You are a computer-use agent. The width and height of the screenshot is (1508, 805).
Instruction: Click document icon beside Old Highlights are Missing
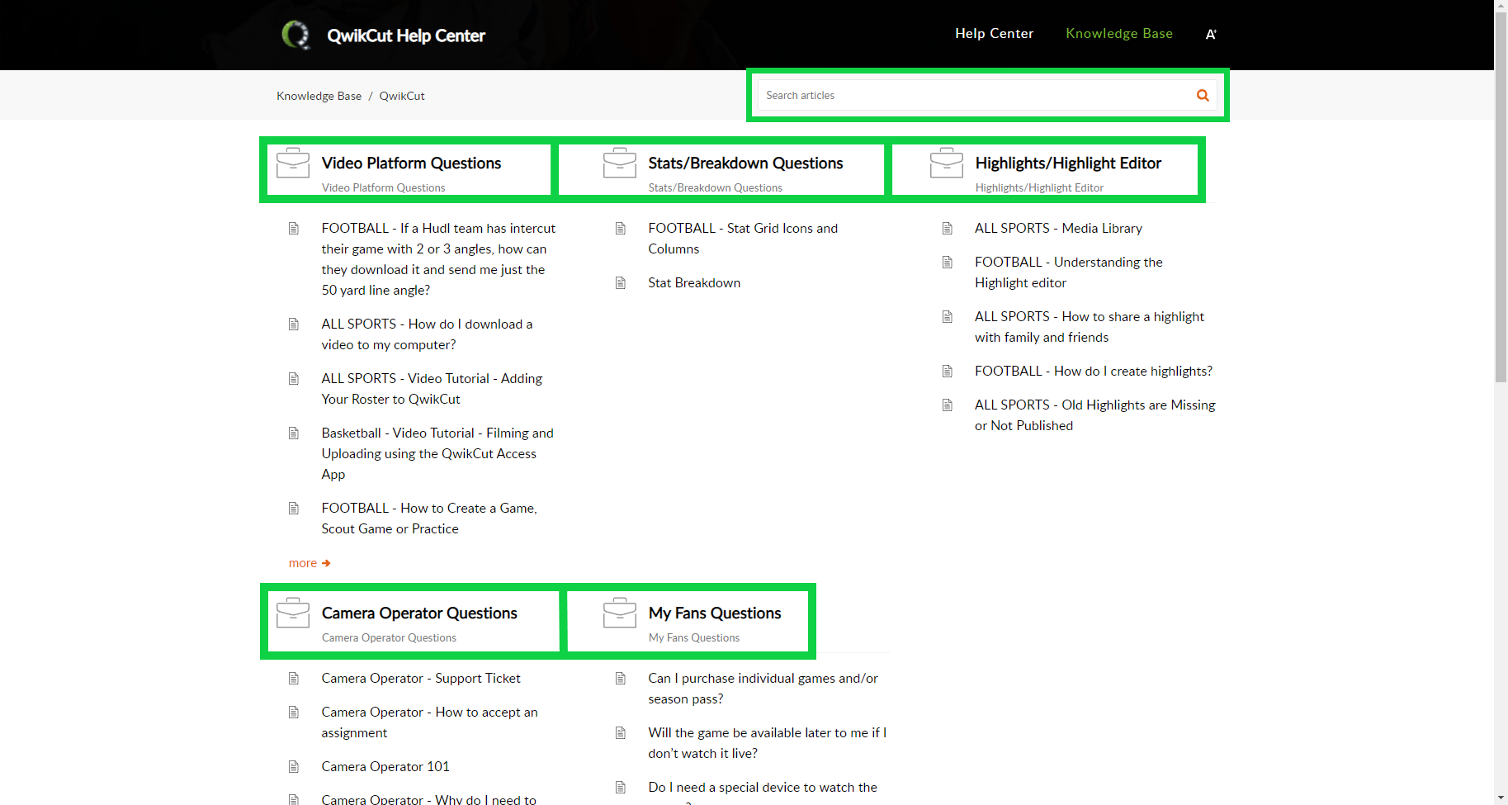(x=948, y=405)
